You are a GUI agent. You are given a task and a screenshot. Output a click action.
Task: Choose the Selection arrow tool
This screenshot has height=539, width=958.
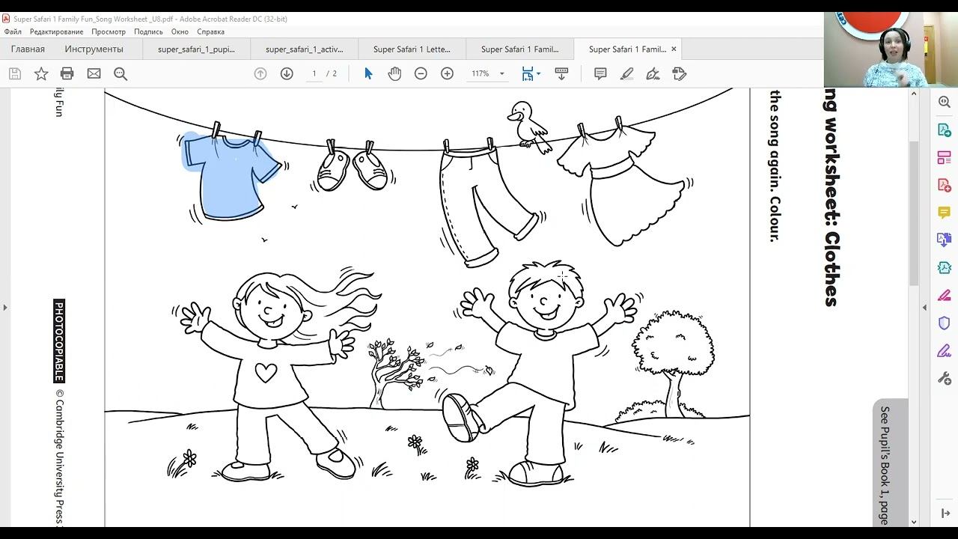tap(368, 73)
